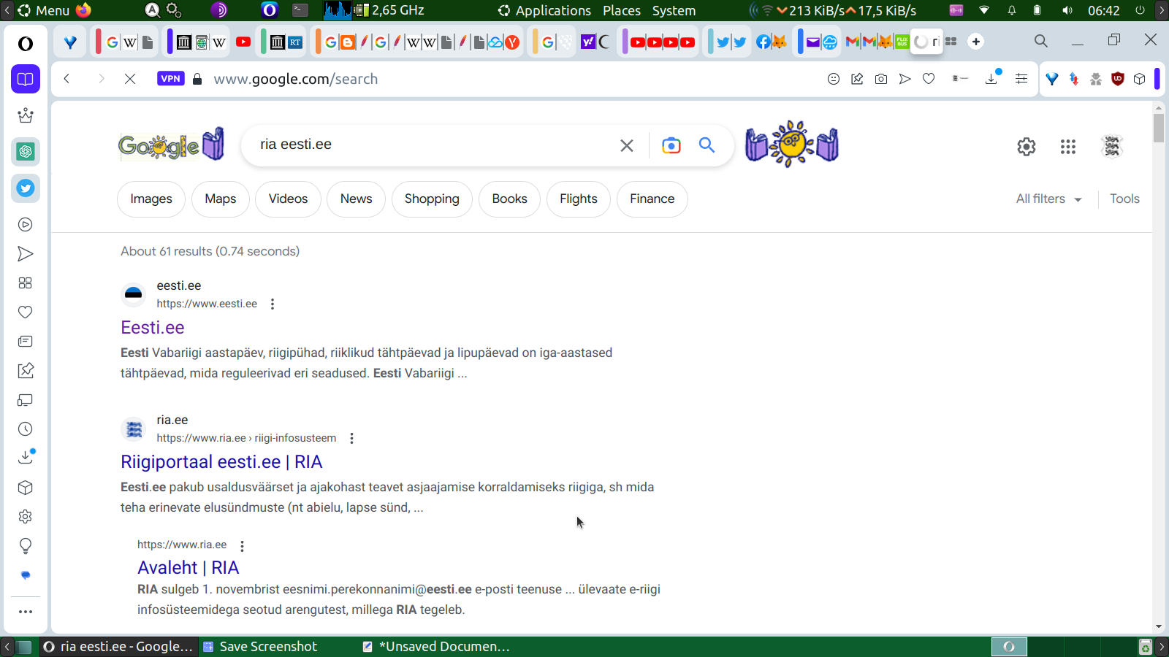The image size is (1169, 657).
Task: Open the Opera main menu logo
Action: click(26, 44)
